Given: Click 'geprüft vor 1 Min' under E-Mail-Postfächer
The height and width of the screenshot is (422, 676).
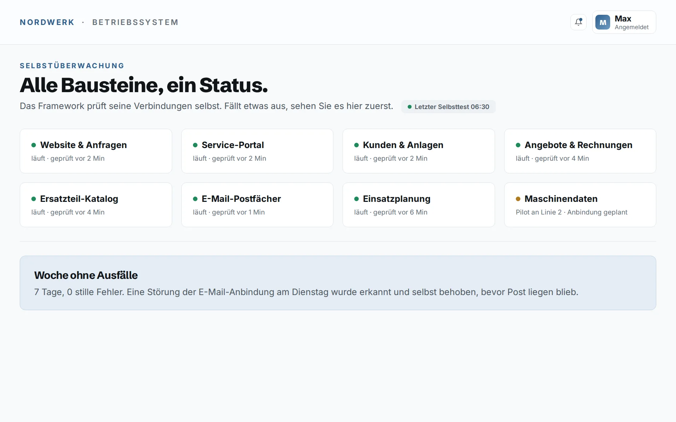Looking at the screenshot, I should [x=238, y=212].
